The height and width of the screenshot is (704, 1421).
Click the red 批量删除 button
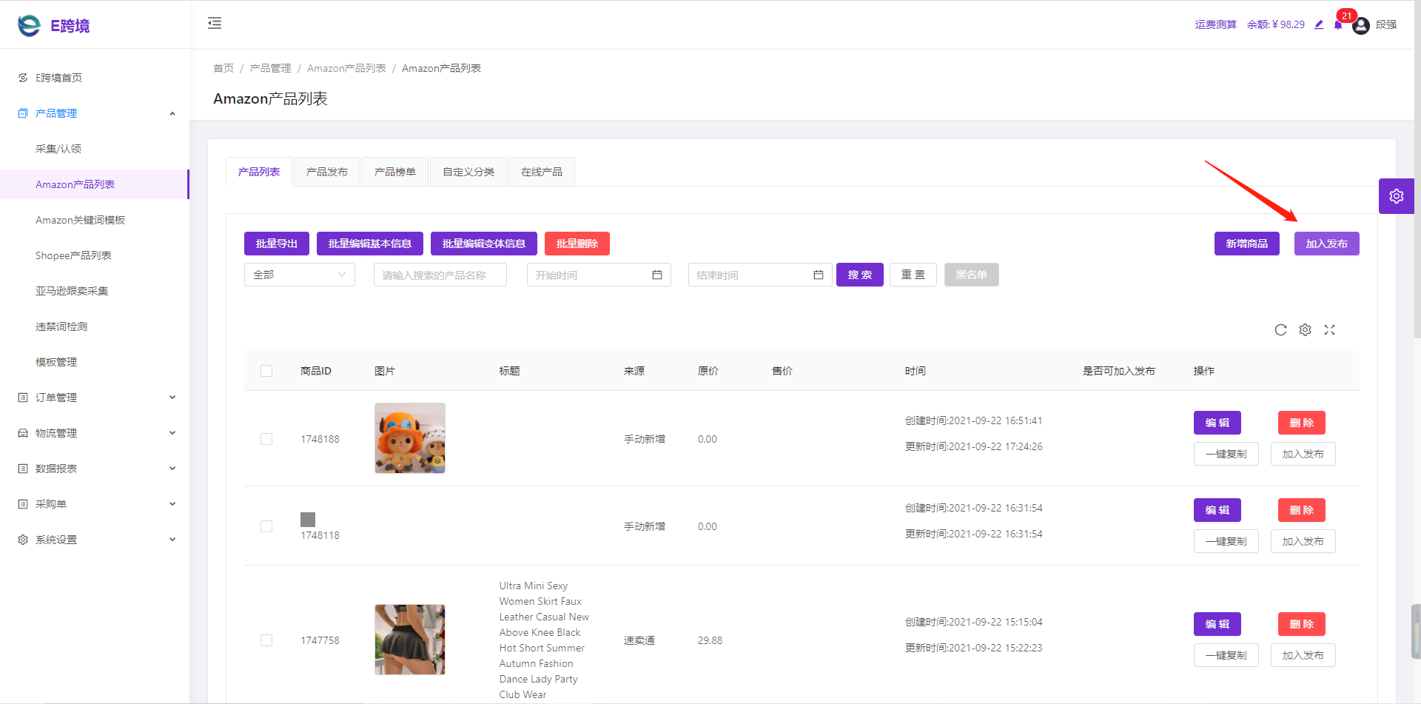(577, 244)
